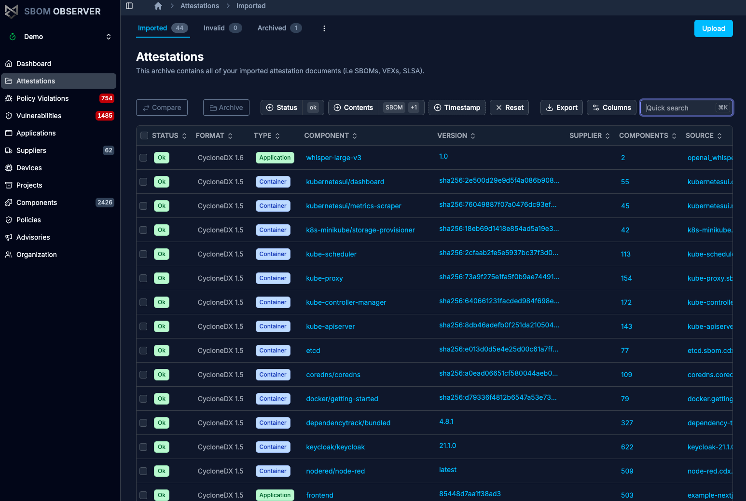The image size is (746, 501).
Task: Reset all filters
Action: tap(509, 108)
